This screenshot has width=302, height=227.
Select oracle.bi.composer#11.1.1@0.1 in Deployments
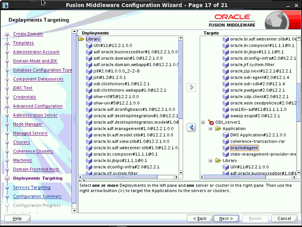point(126,154)
